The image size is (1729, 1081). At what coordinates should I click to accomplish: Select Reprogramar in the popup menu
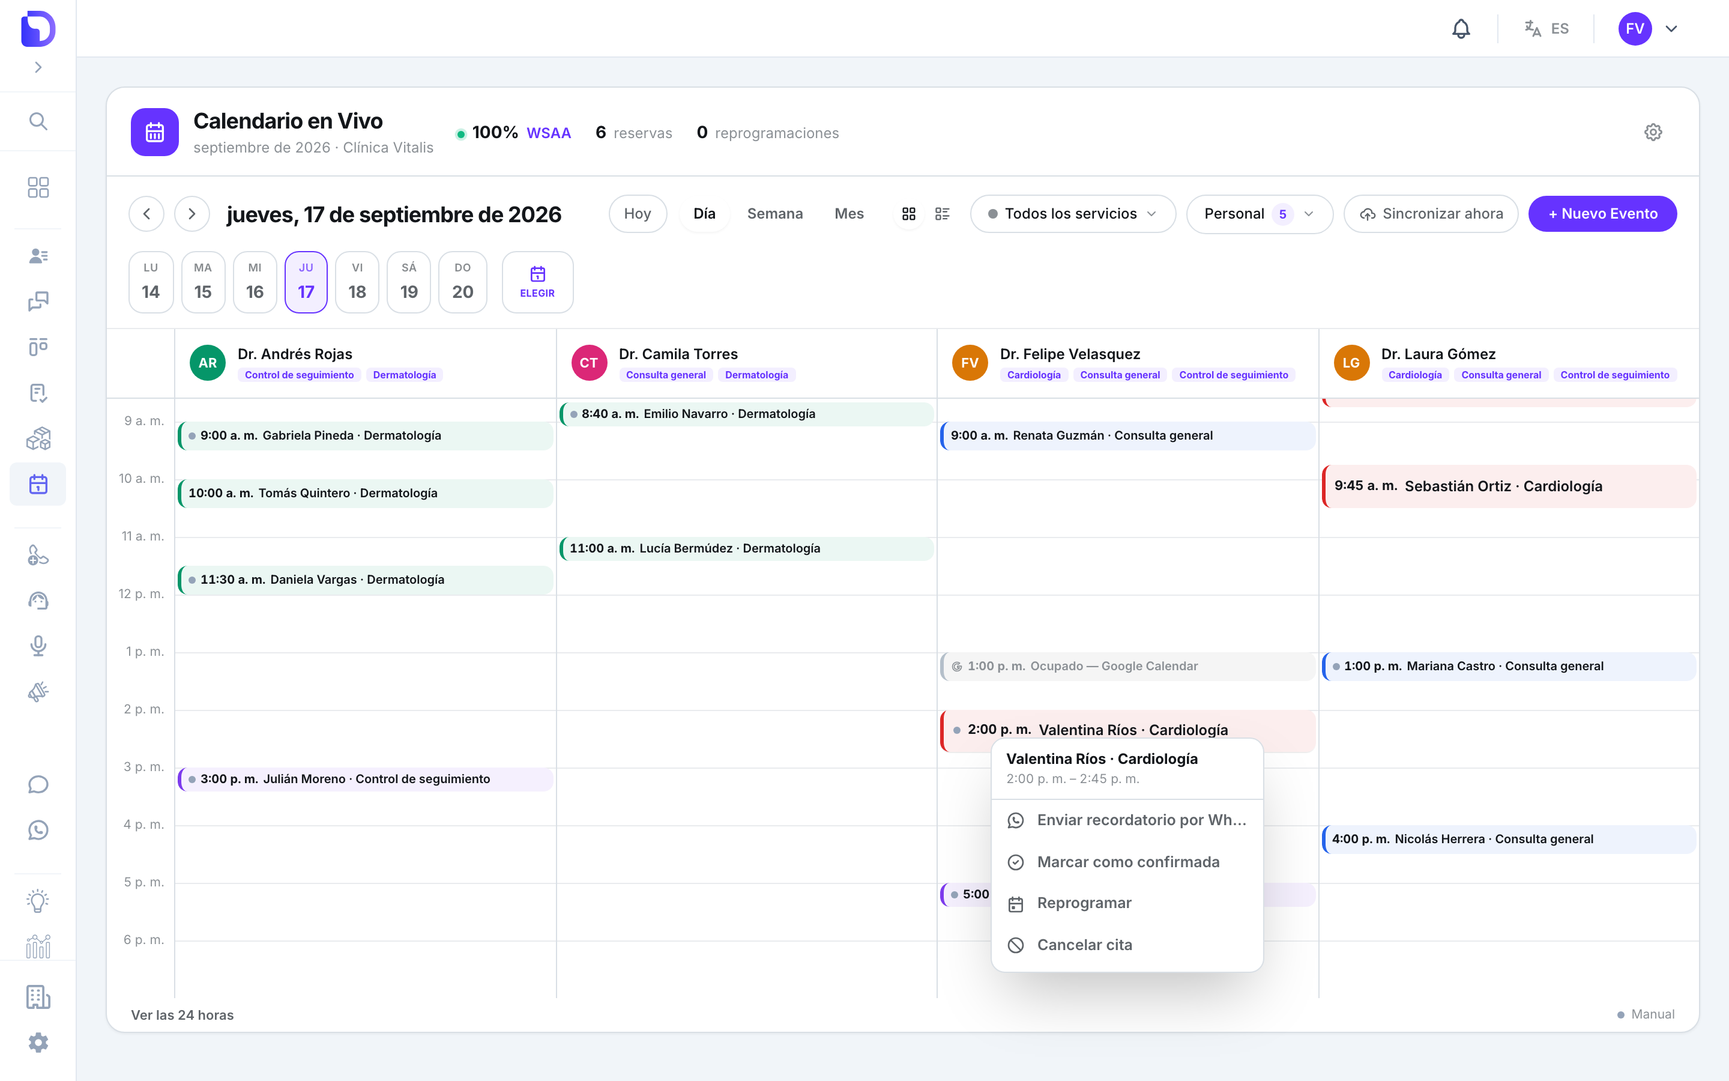1127,903
